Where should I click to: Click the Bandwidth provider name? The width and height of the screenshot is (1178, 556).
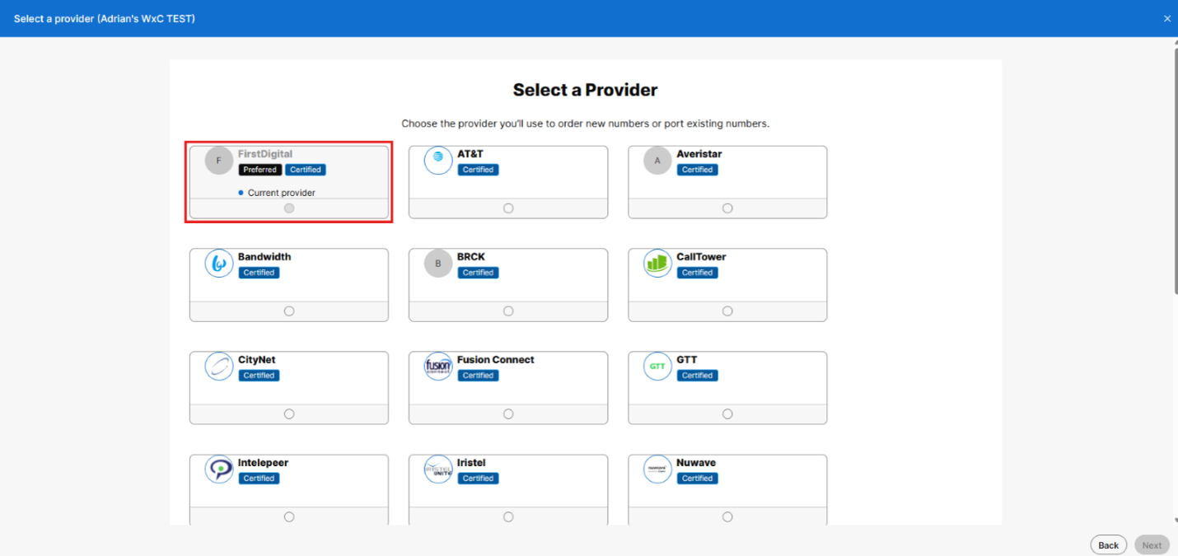(x=264, y=257)
